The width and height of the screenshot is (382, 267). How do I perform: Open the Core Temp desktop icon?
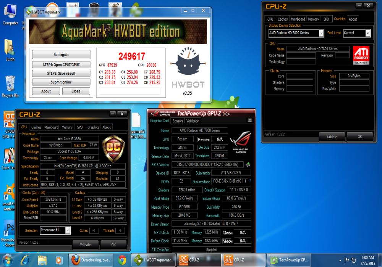(x=9, y=159)
